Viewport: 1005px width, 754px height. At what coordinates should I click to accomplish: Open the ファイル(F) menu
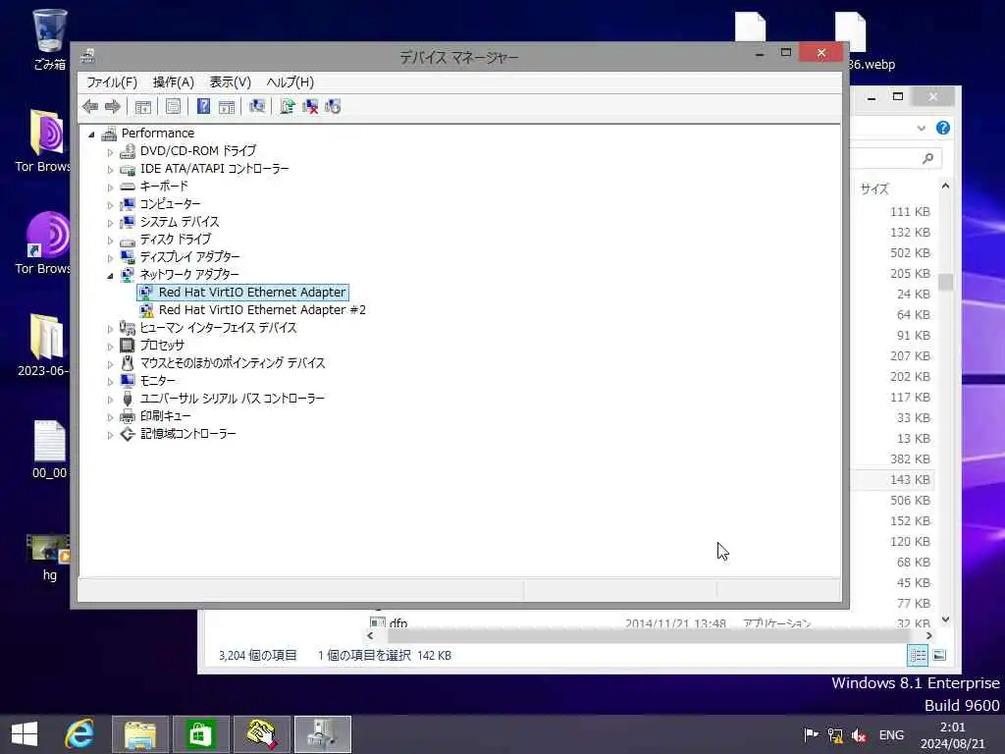[x=112, y=82]
